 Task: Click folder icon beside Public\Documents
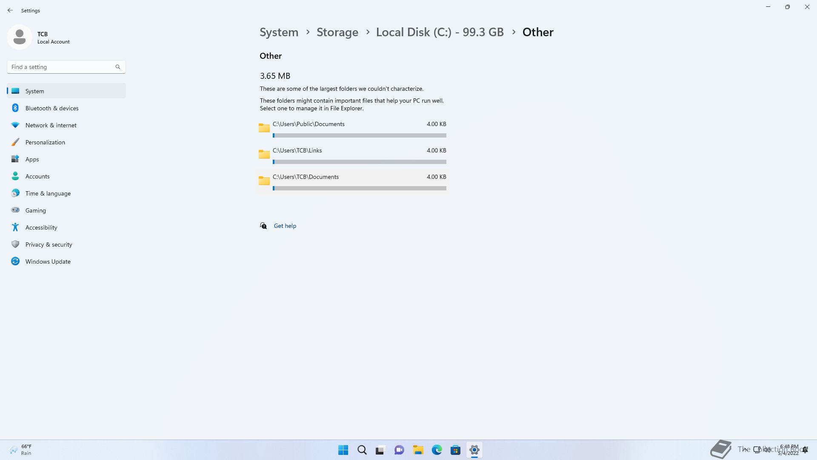[264, 128]
